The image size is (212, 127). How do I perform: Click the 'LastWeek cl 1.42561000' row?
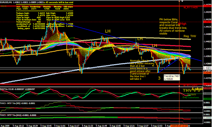pyautogui.click(x=31, y=26)
